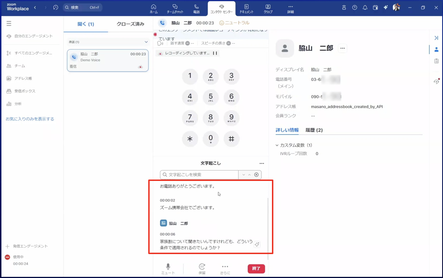The image size is (443, 278).
Task: Open the help question mark icon
Action: point(355,8)
